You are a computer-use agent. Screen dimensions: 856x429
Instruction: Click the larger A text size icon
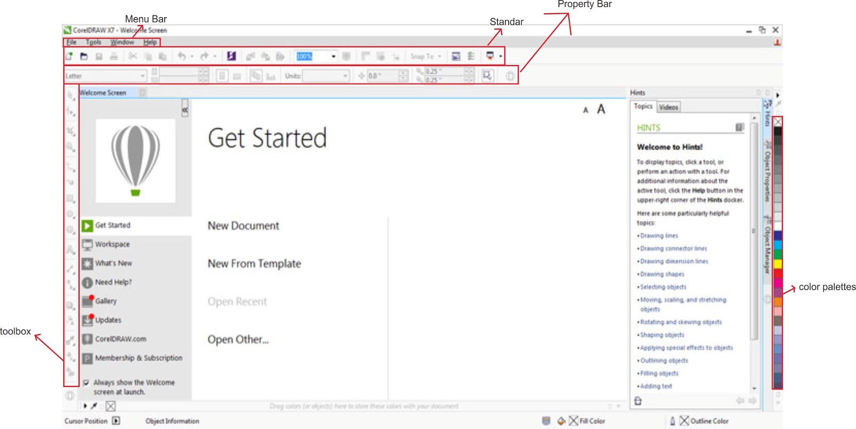pyautogui.click(x=601, y=110)
